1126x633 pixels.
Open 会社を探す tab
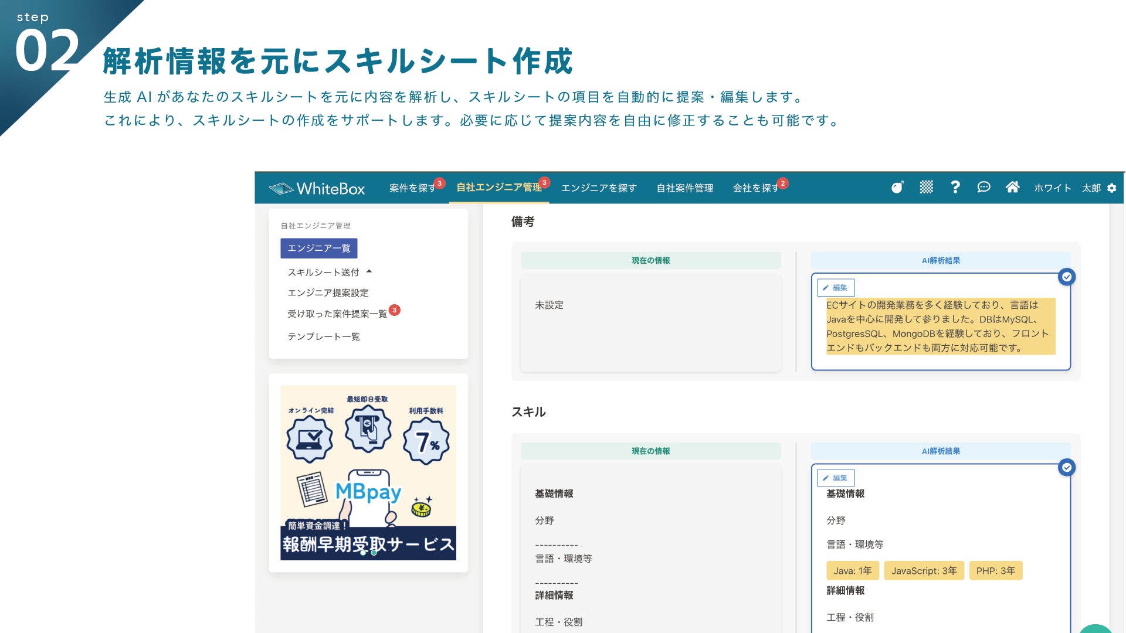[x=755, y=188]
